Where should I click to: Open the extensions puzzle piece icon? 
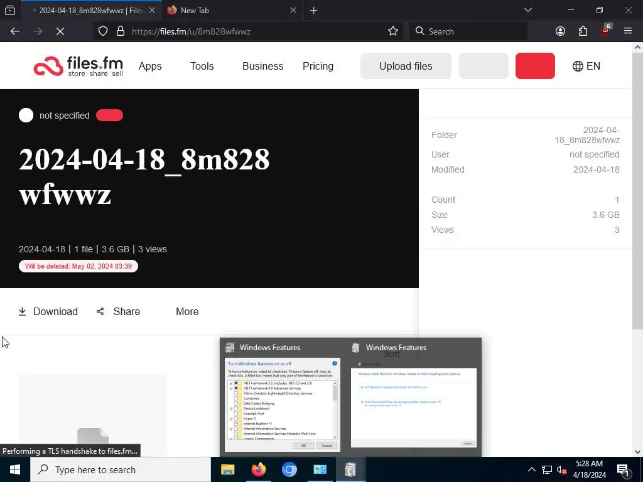[x=583, y=31]
